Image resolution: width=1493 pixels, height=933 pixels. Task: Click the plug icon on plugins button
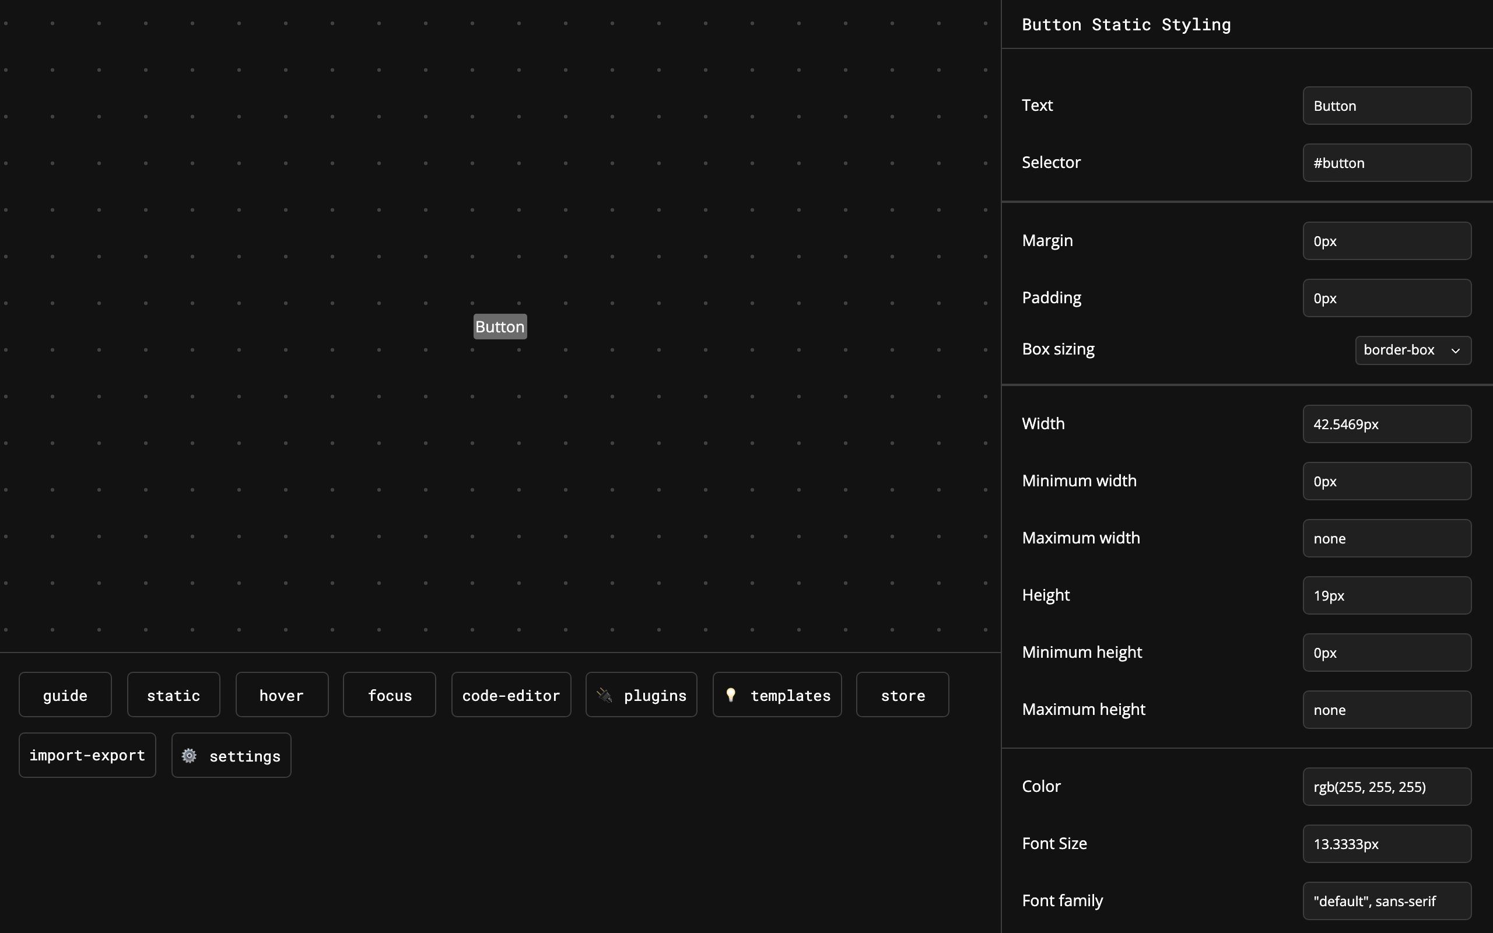pyautogui.click(x=605, y=695)
